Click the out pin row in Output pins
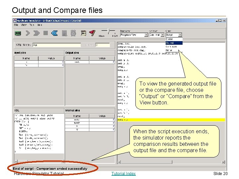239x179 pixels. point(90,62)
